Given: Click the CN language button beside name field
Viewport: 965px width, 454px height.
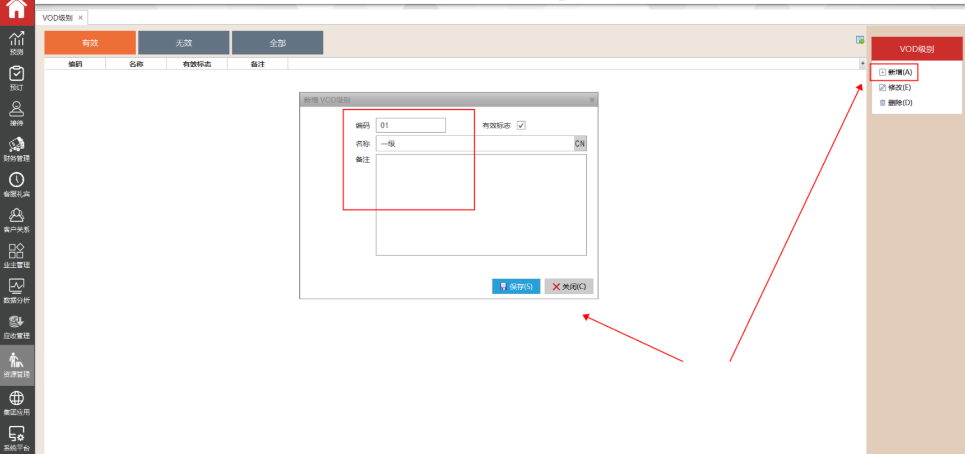Looking at the screenshot, I should (x=580, y=143).
